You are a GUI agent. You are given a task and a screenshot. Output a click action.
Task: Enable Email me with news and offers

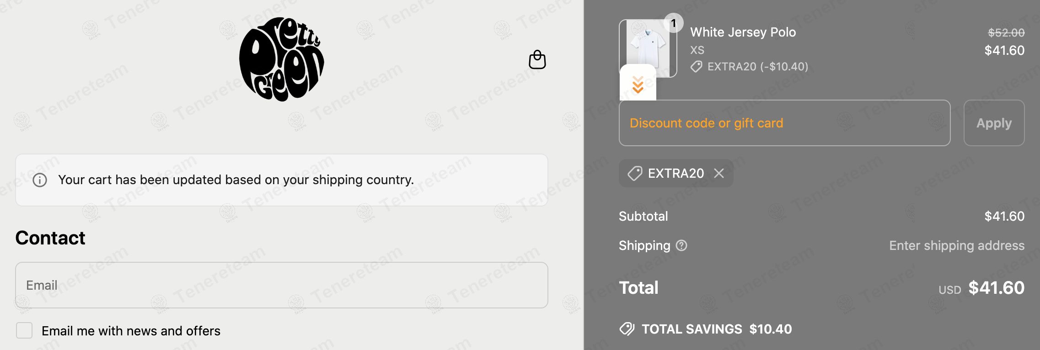tap(24, 330)
